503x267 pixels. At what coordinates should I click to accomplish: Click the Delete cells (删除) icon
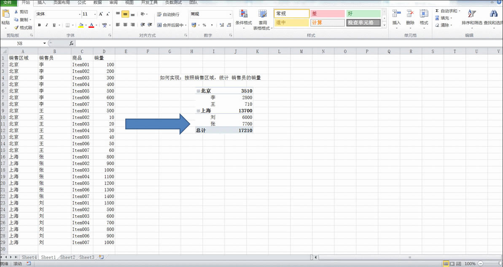[410, 14]
